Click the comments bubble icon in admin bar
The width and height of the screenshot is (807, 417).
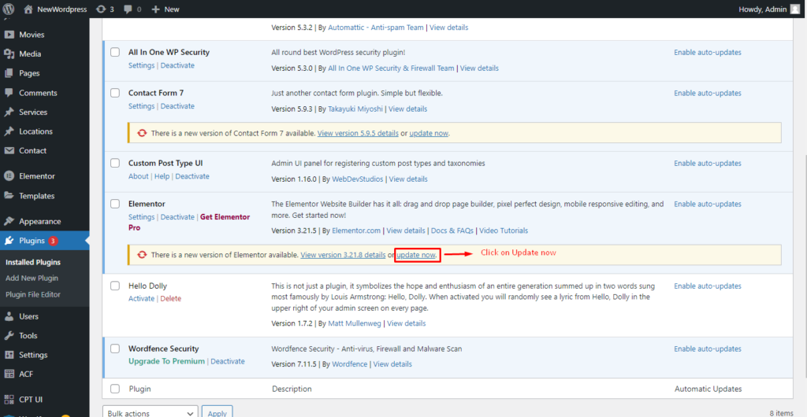128,9
